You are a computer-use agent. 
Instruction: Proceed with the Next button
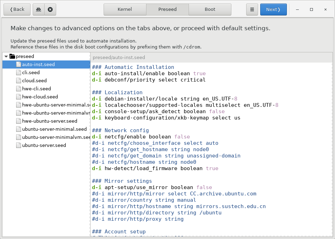click(274, 9)
